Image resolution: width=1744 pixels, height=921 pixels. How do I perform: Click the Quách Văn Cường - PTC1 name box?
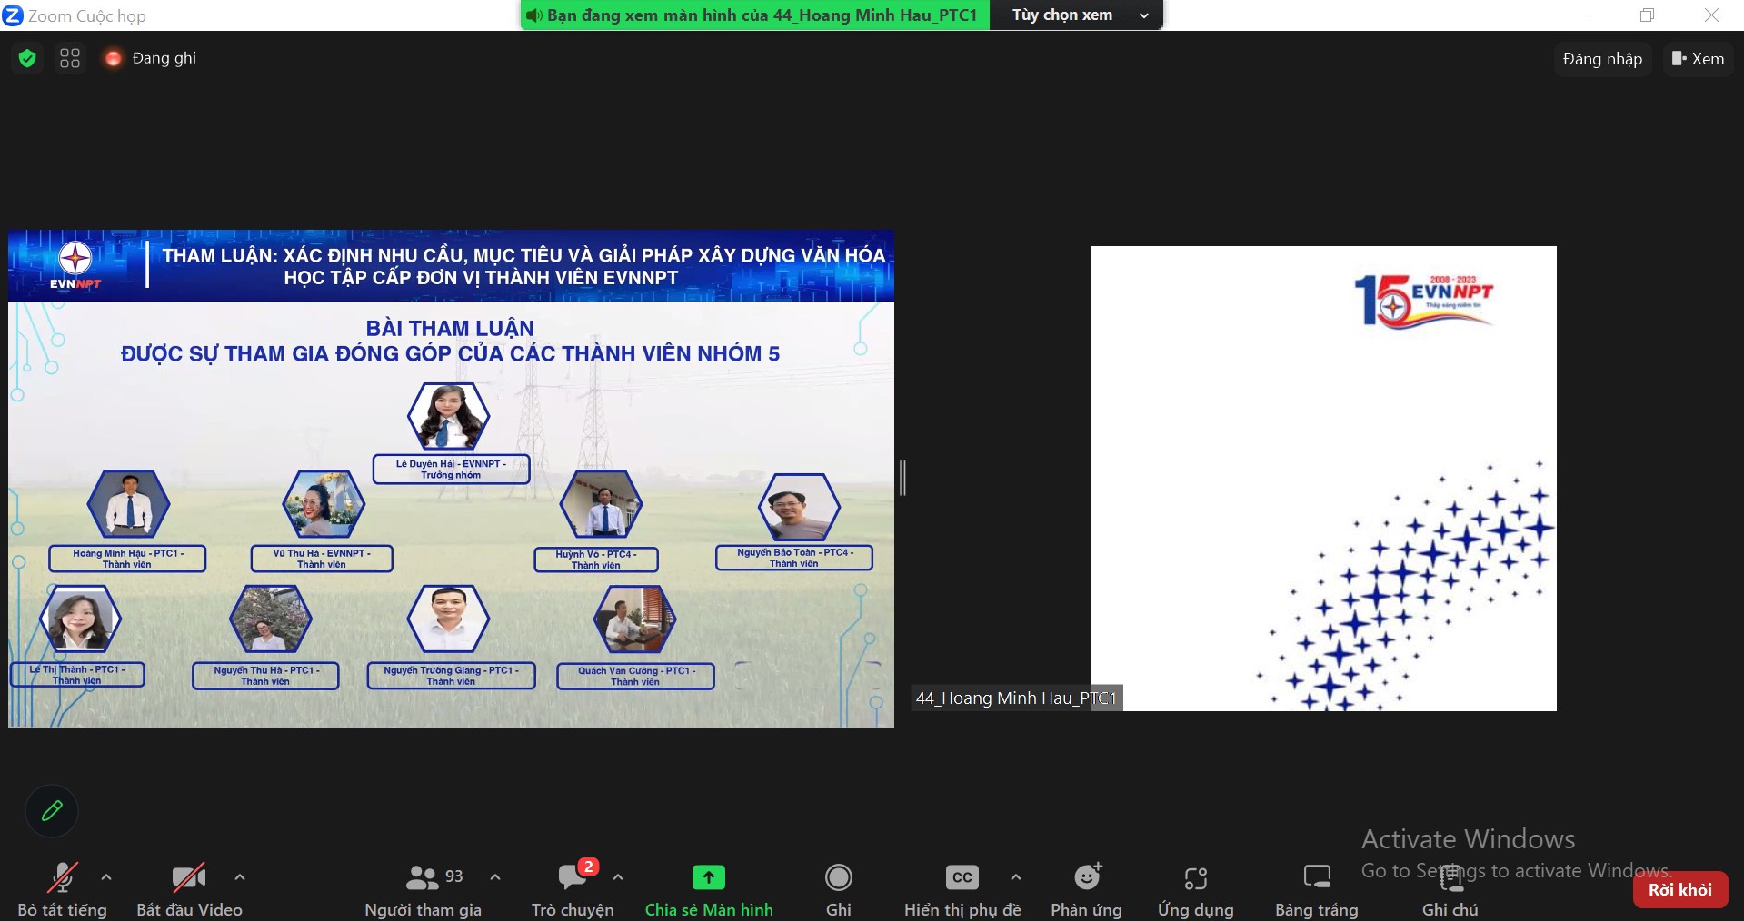[x=635, y=676]
